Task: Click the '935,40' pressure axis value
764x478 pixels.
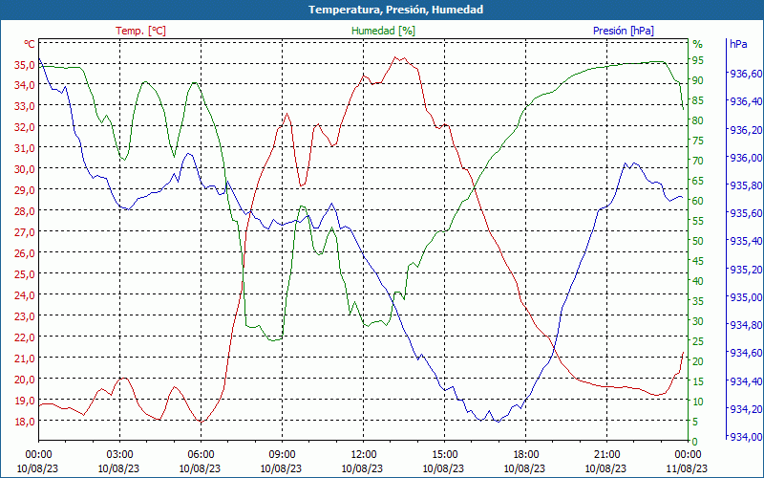Action: click(745, 241)
